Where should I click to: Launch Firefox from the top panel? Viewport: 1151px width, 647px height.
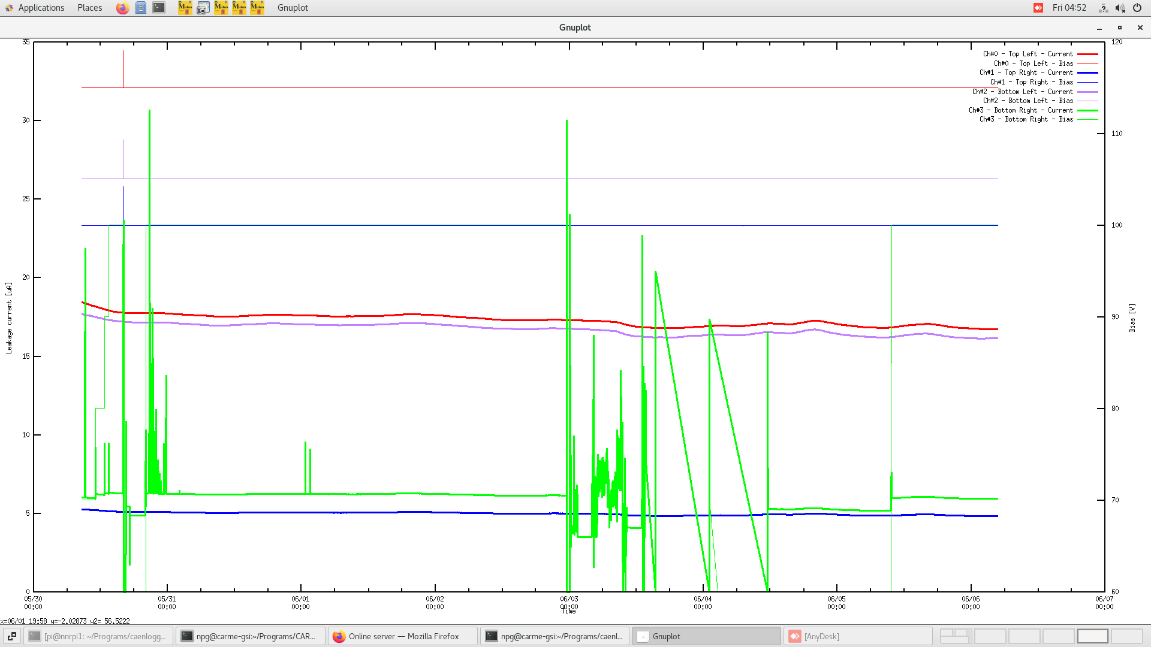(x=122, y=8)
